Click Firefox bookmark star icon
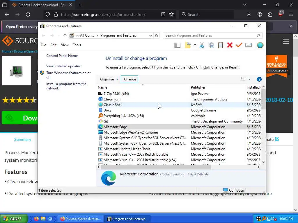 coord(171,15)
